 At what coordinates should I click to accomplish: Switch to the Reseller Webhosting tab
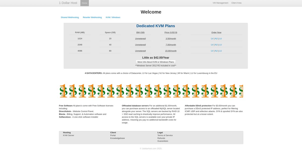92,17
